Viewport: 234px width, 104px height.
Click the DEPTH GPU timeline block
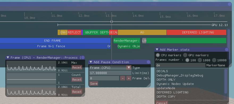(104, 32)
